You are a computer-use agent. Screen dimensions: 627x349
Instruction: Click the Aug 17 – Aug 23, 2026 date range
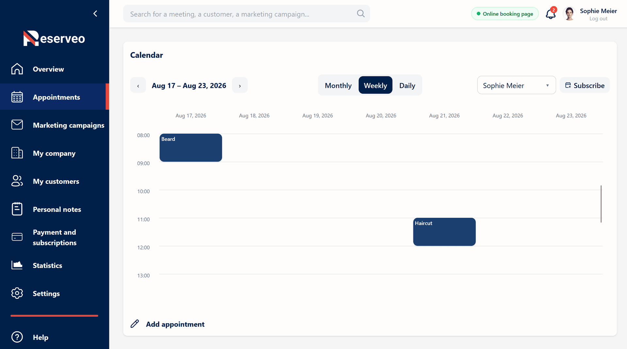[189, 86]
